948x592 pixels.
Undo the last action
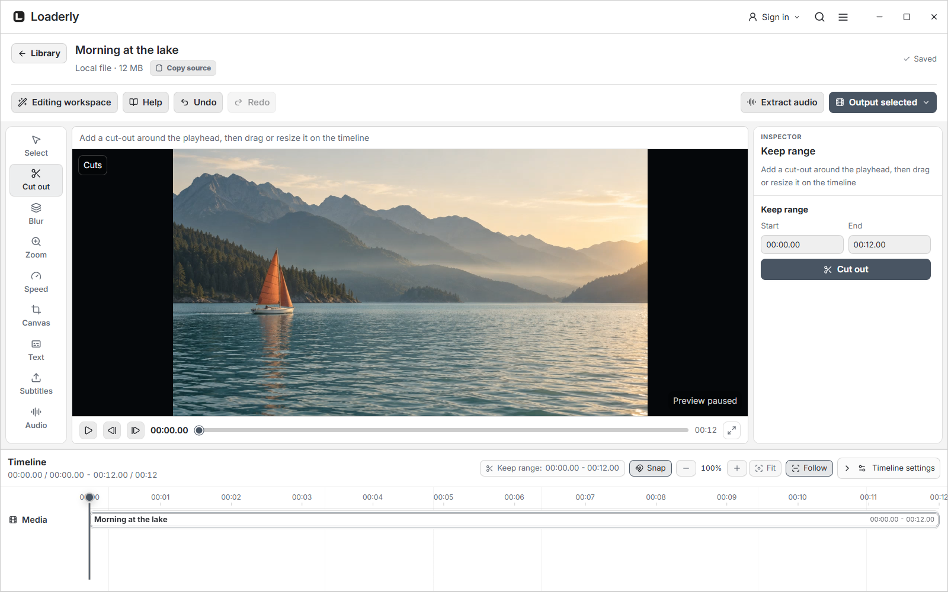tap(198, 102)
